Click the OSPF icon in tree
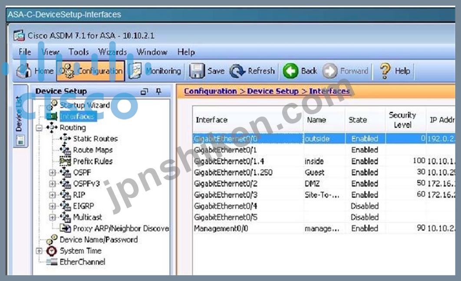The width and height of the screenshot is (461, 281). coord(65,172)
